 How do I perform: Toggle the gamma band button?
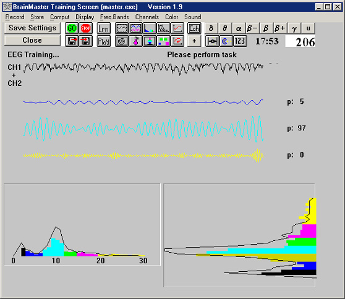click(294, 28)
